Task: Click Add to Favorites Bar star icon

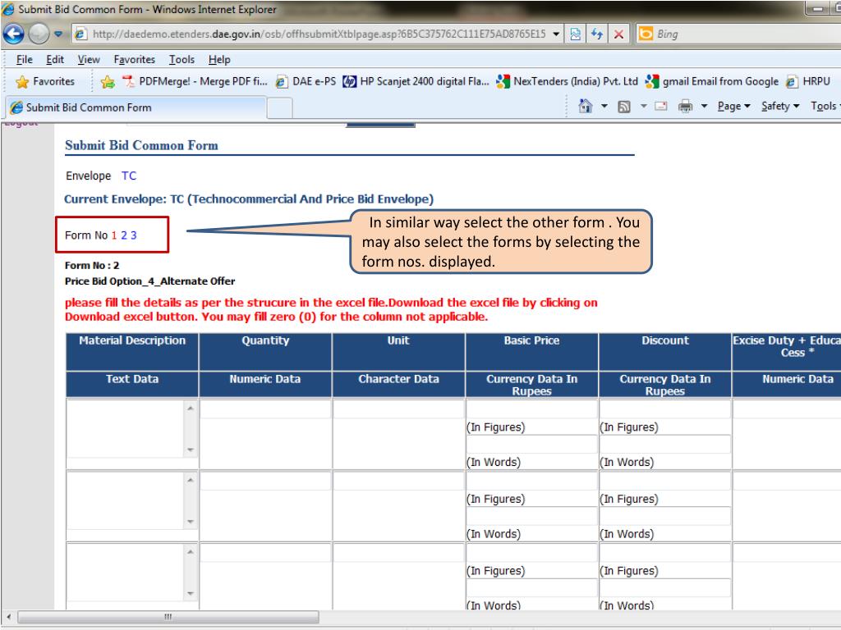Action: [x=108, y=81]
